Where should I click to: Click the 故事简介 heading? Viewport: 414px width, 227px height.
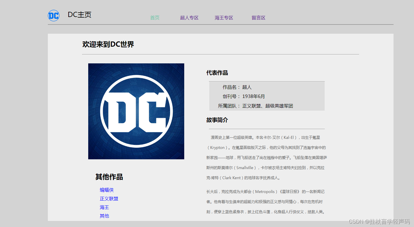217,120
